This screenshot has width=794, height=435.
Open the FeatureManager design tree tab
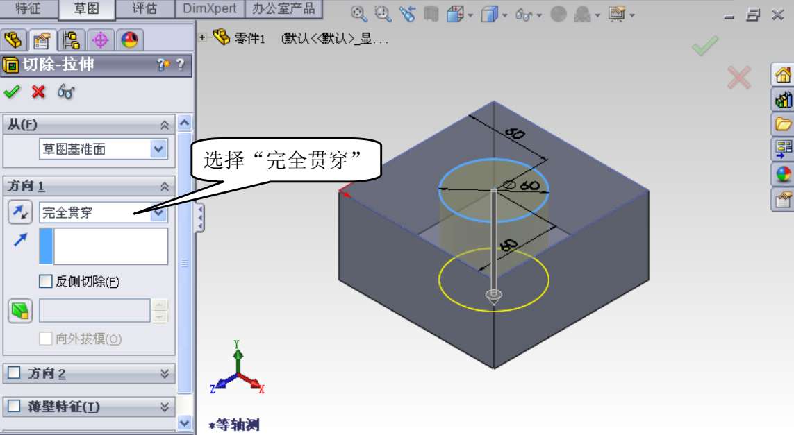[x=15, y=40]
